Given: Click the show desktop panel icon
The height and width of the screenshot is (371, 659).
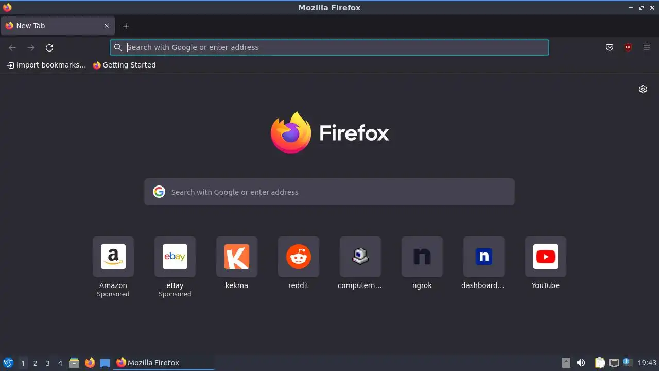Looking at the screenshot, I should click(105, 363).
